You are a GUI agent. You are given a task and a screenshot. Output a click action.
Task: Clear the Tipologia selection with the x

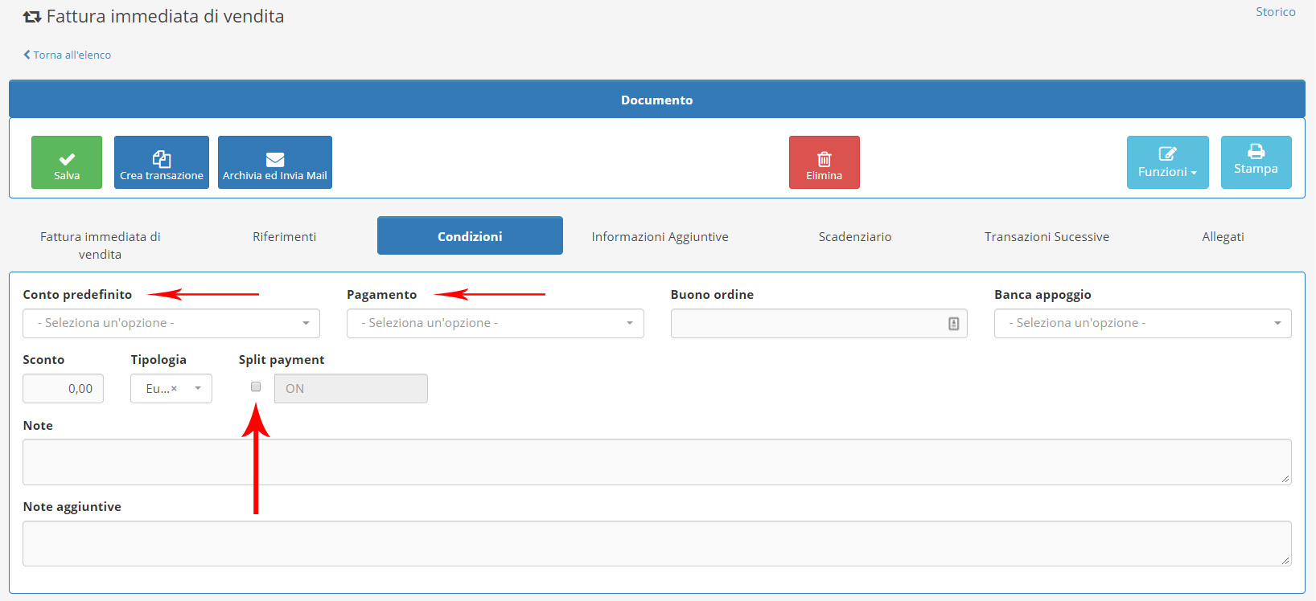click(174, 389)
